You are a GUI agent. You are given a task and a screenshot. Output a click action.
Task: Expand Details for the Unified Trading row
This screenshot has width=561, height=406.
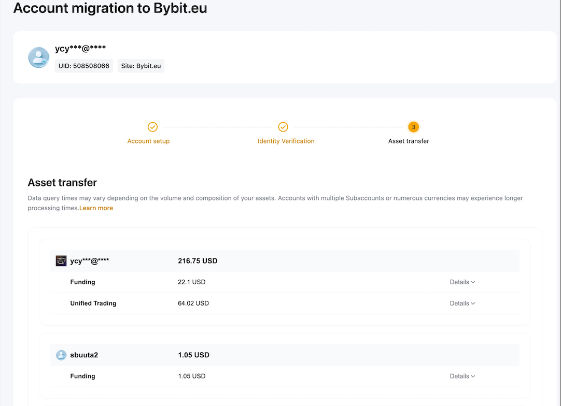click(x=462, y=303)
